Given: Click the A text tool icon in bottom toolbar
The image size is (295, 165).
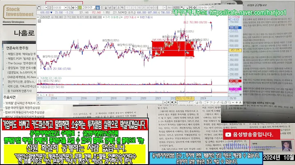Looking at the screenshot, I should pos(240,103).
